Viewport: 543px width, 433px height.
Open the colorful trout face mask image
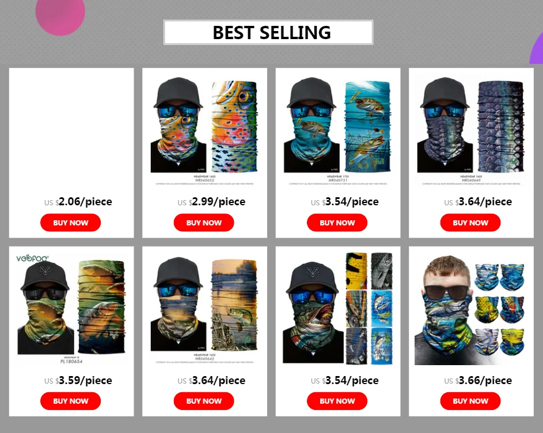(204, 131)
